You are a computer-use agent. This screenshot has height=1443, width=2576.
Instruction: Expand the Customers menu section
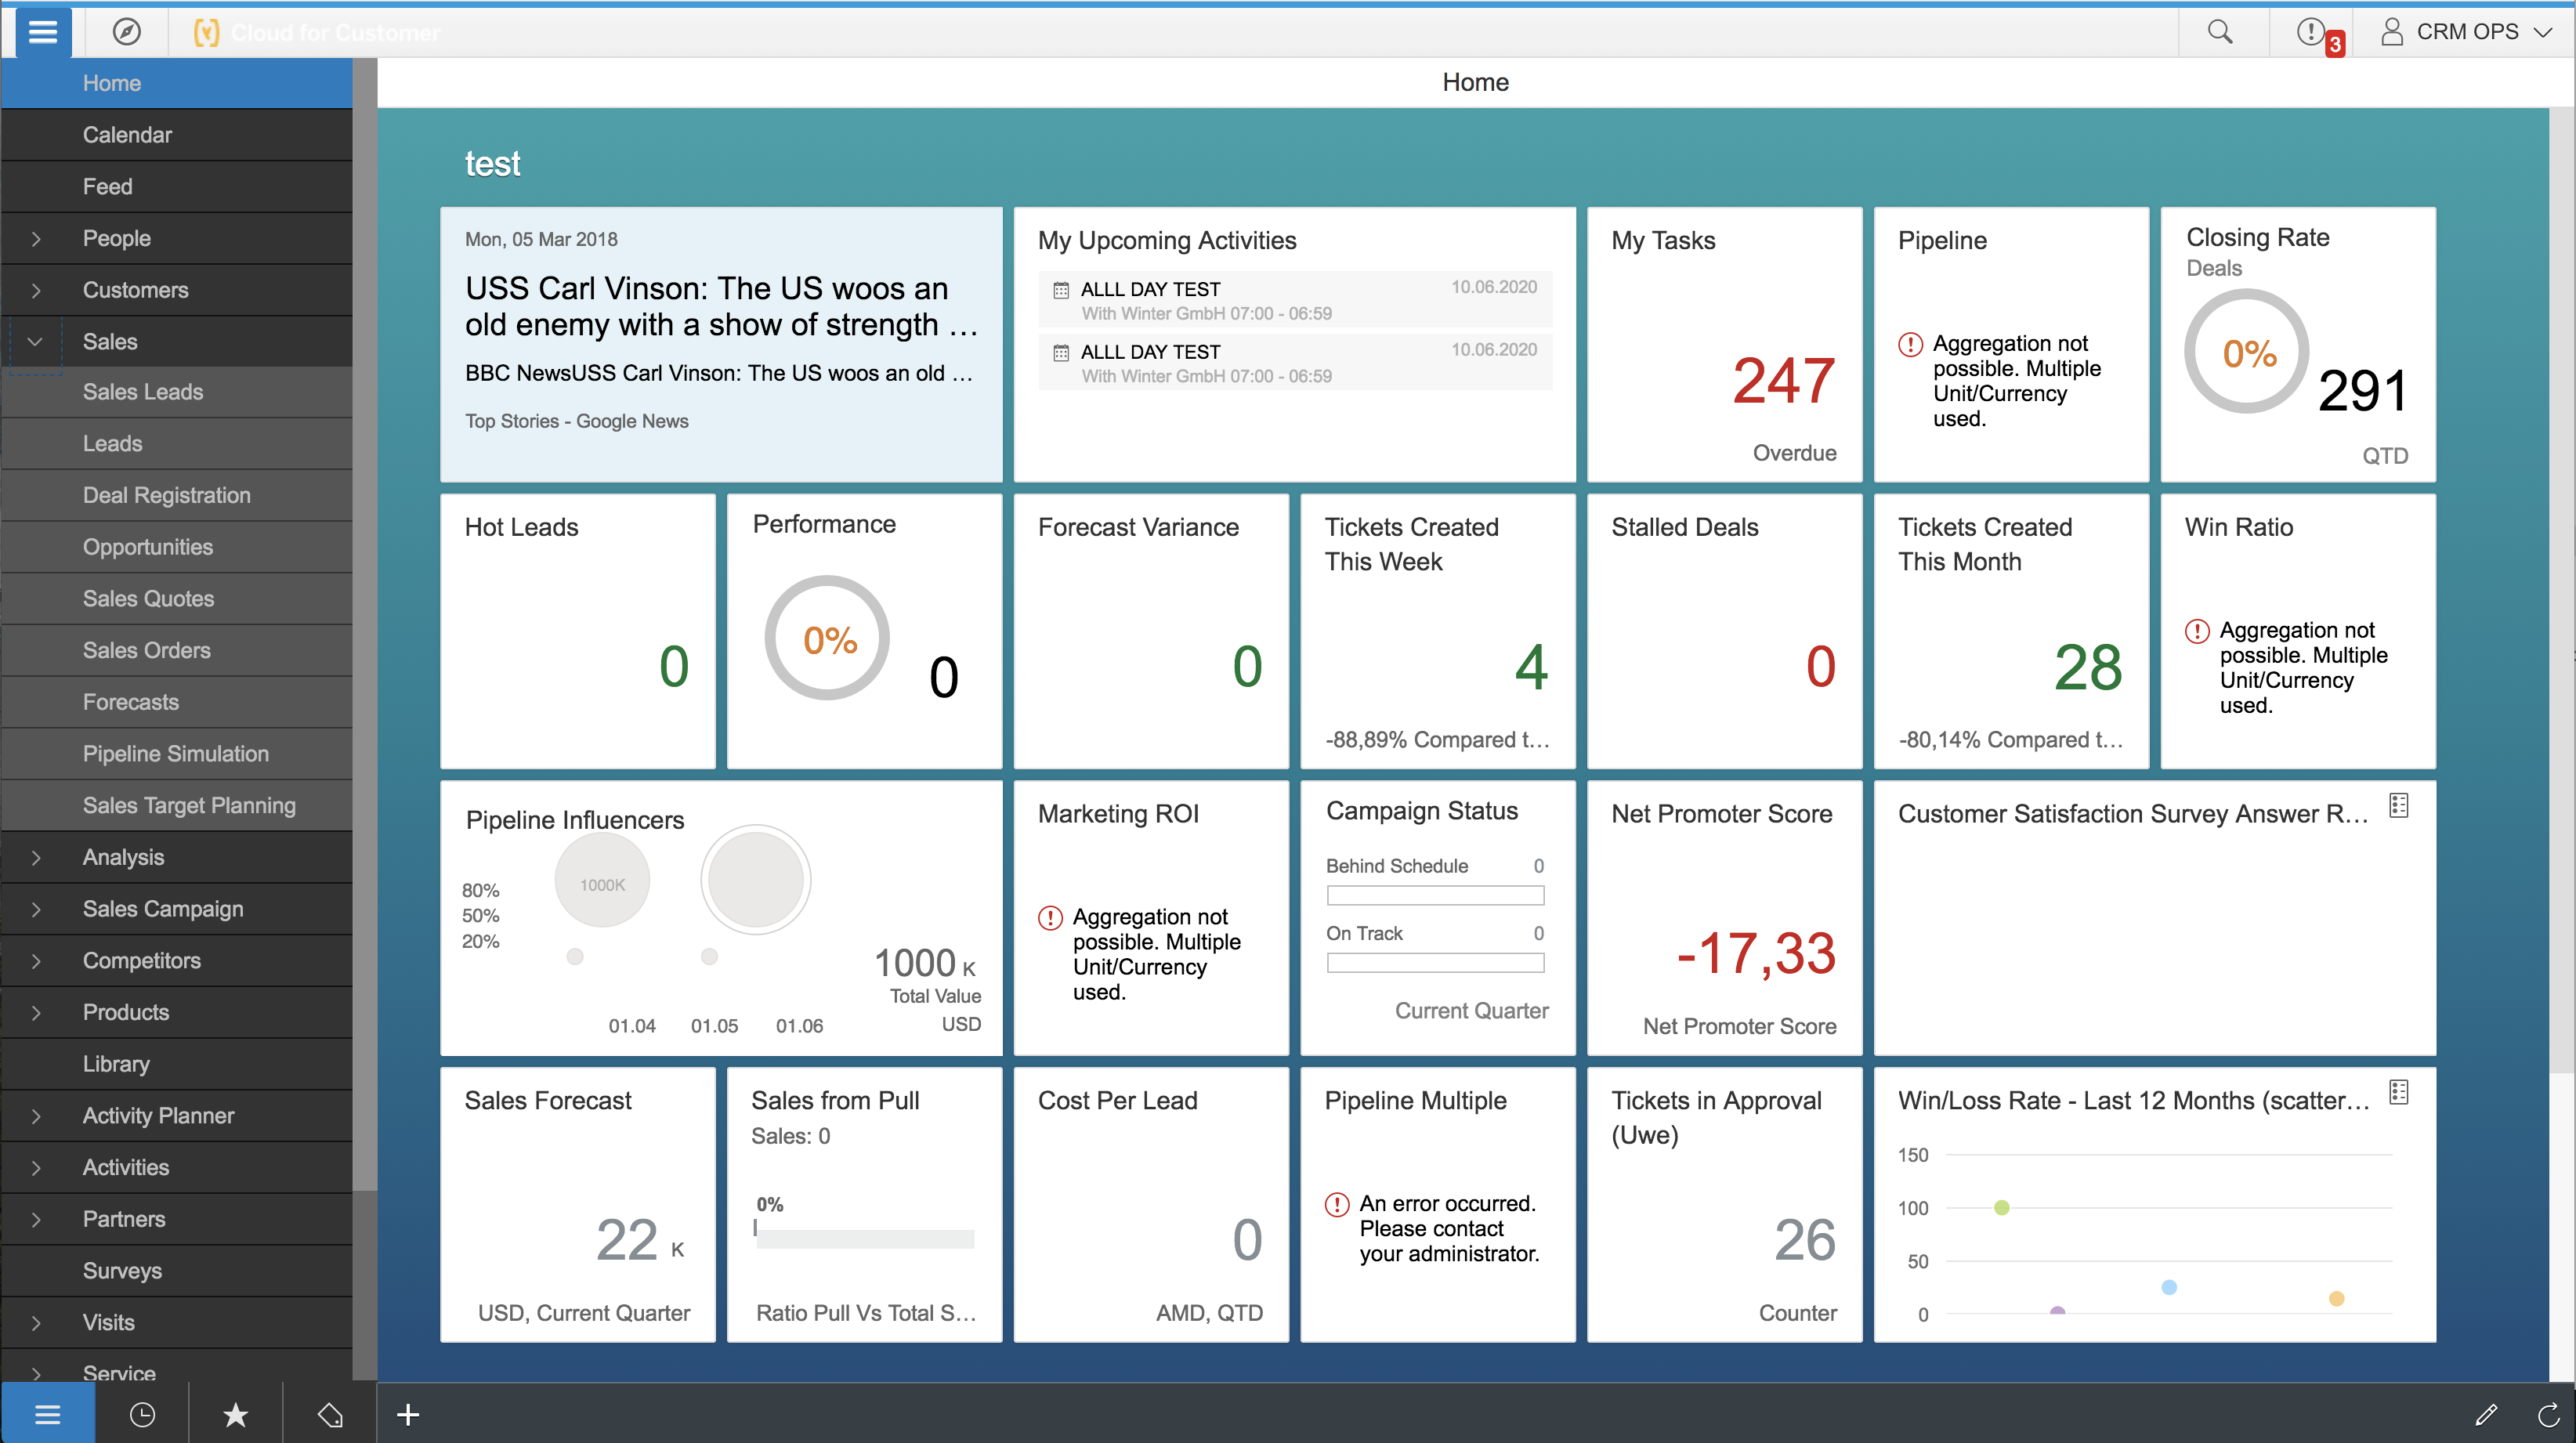click(36, 290)
